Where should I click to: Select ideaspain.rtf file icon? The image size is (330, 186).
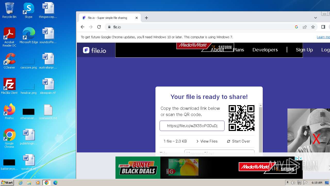pos(48,86)
